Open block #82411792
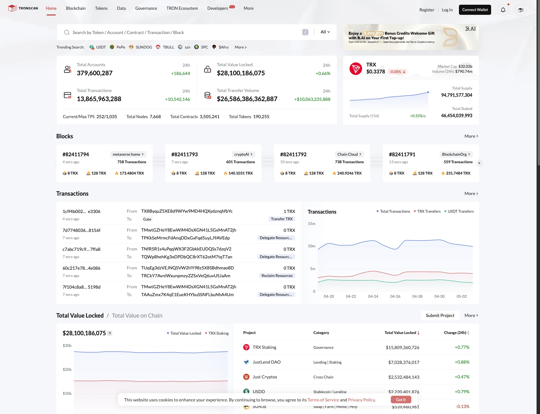540x414 pixels. [293, 154]
